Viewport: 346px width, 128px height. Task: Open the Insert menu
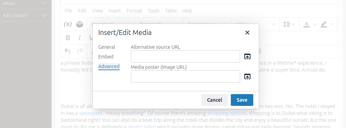tap(115, 11)
